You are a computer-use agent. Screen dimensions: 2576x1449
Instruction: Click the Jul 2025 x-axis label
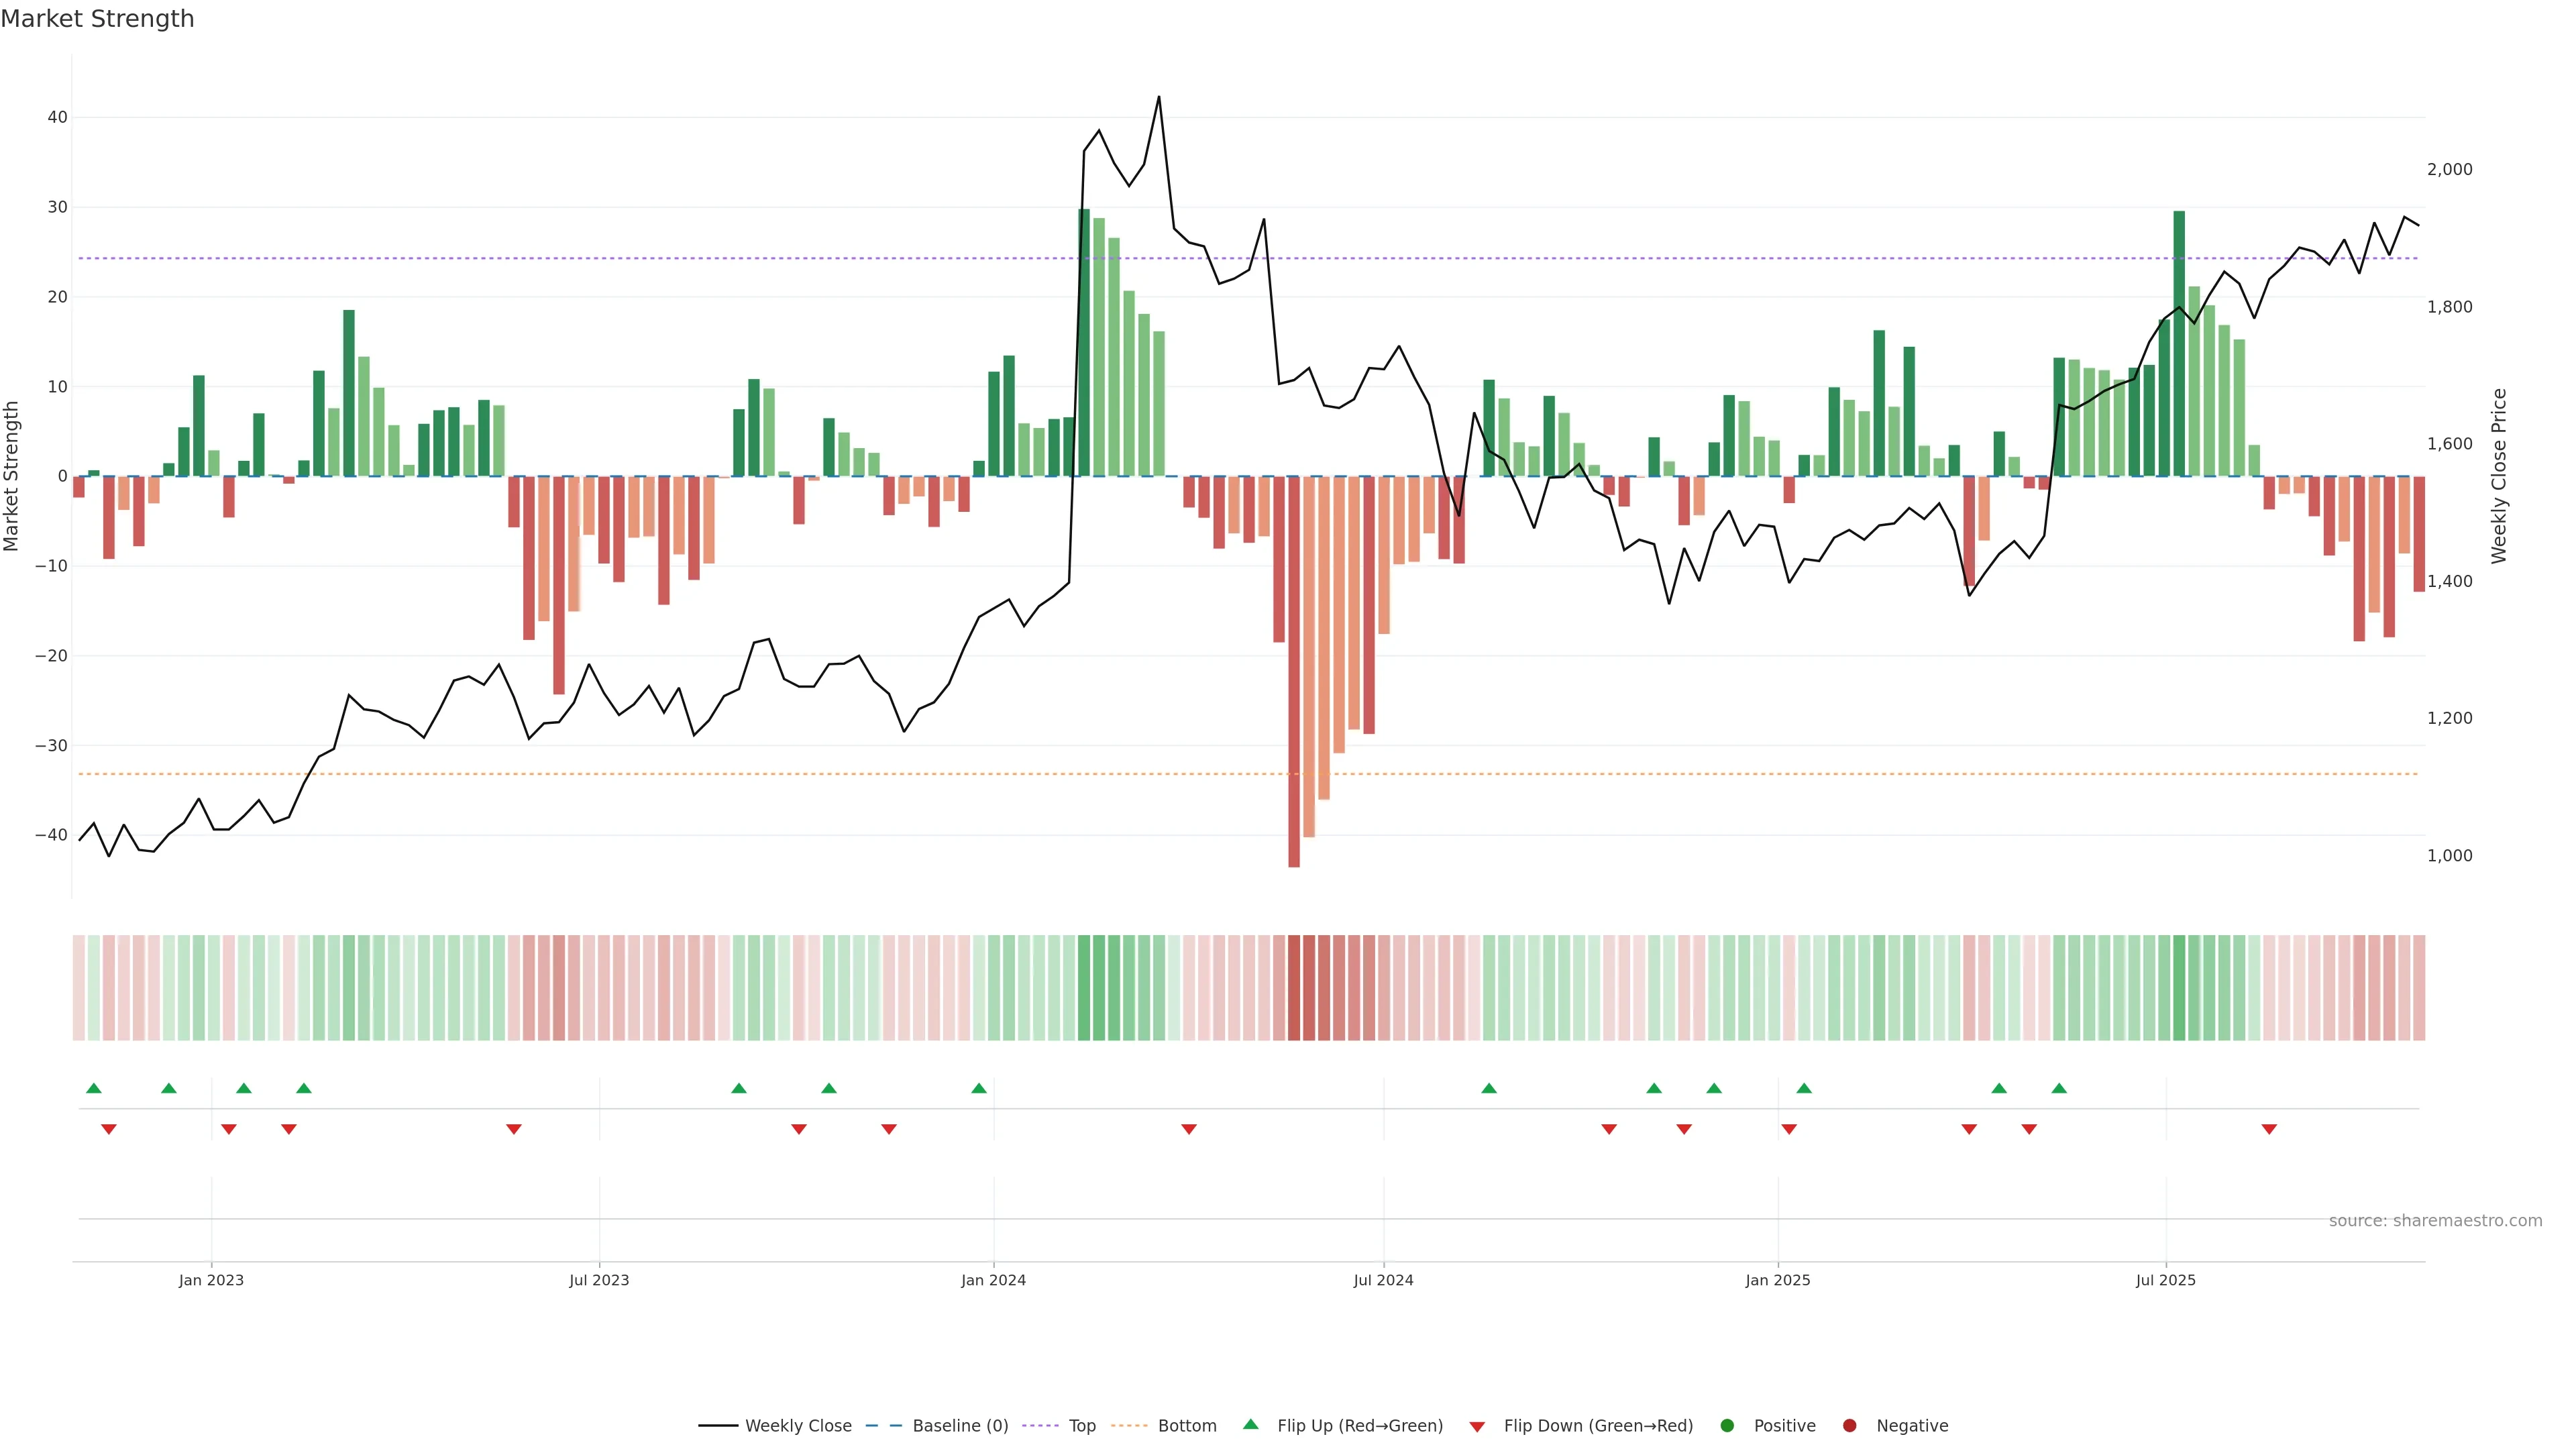(x=2165, y=1280)
